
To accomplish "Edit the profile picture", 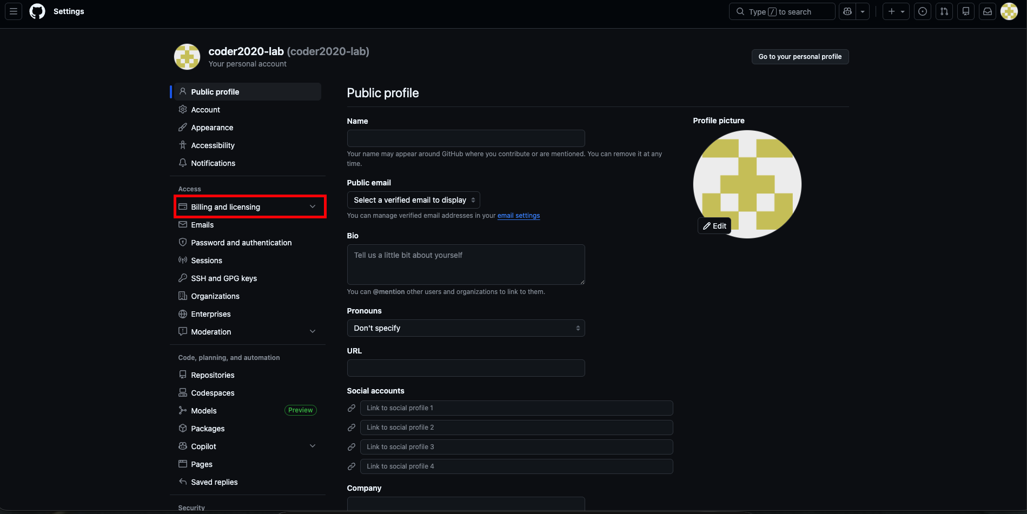I will [x=714, y=226].
